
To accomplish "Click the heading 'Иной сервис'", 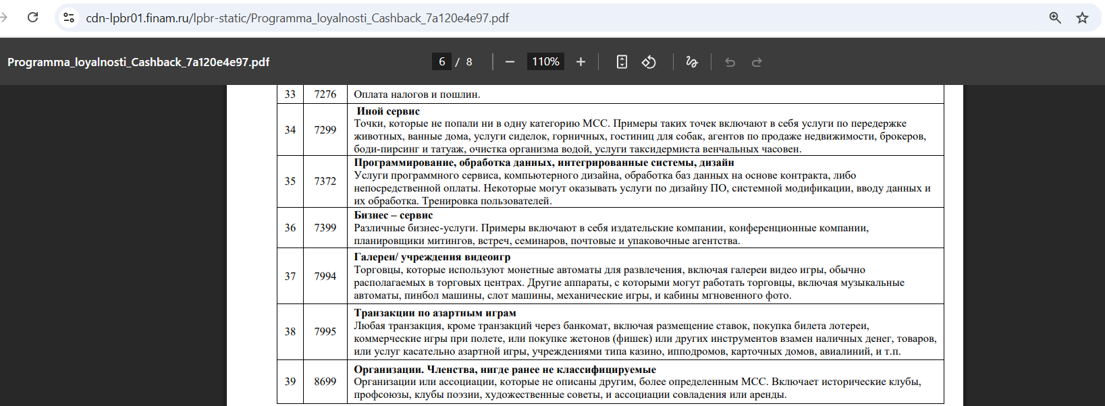I will [x=388, y=111].
